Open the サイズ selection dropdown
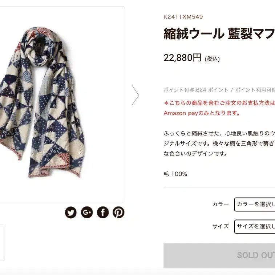Image resolution: width=275 pixels, height=275 pixels. click(x=255, y=226)
